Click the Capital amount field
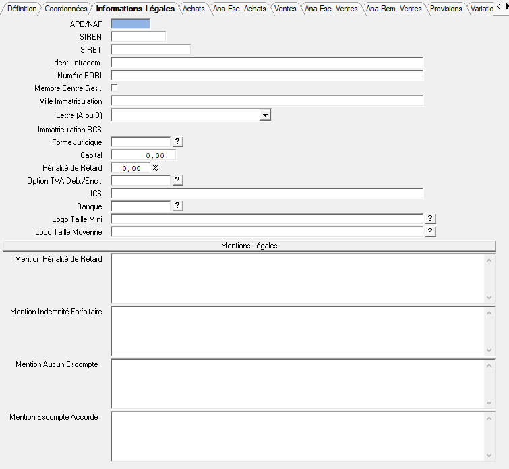Screen dimensions: 509x469 click(x=143, y=155)
